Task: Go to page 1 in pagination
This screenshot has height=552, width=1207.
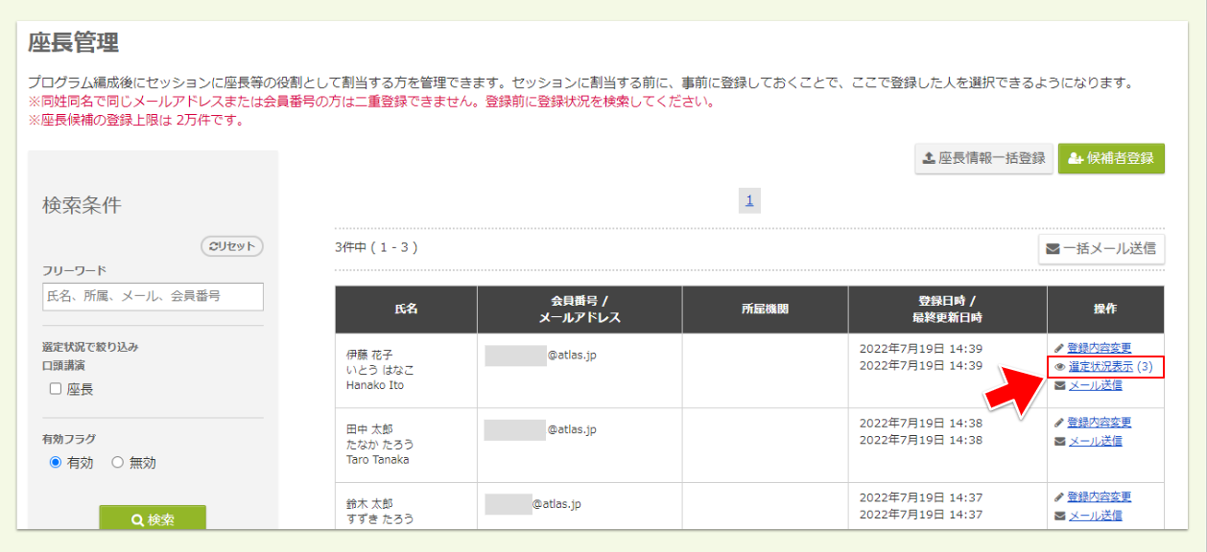Action: [x=748, y=200]
